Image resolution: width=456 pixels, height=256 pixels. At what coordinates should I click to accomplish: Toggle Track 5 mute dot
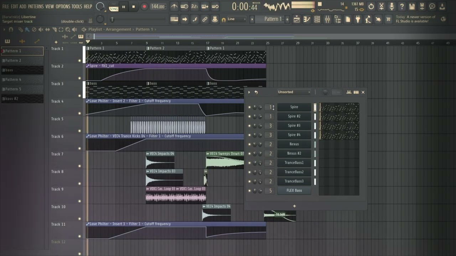coord(79,131)
